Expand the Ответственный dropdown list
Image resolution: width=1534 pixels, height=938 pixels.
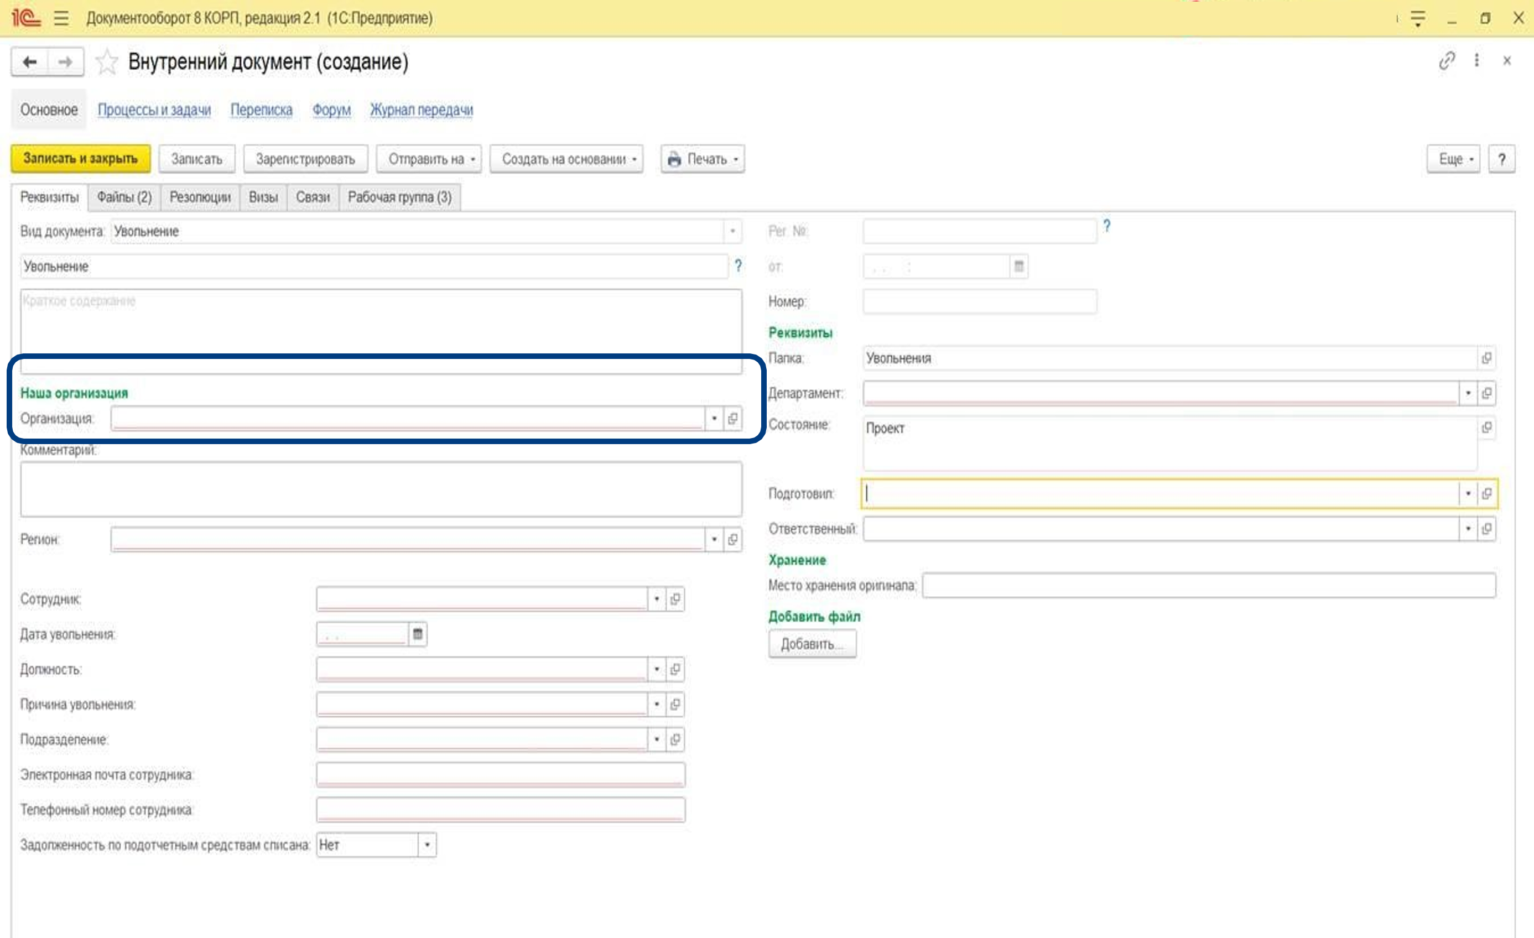(1468, 528)
